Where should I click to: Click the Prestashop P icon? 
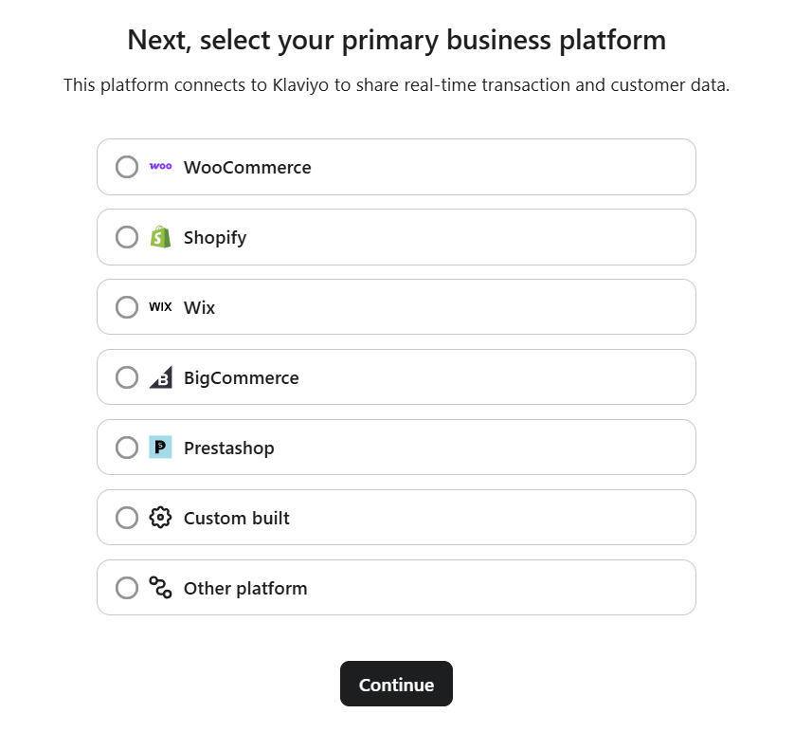(x=160, y=447)
